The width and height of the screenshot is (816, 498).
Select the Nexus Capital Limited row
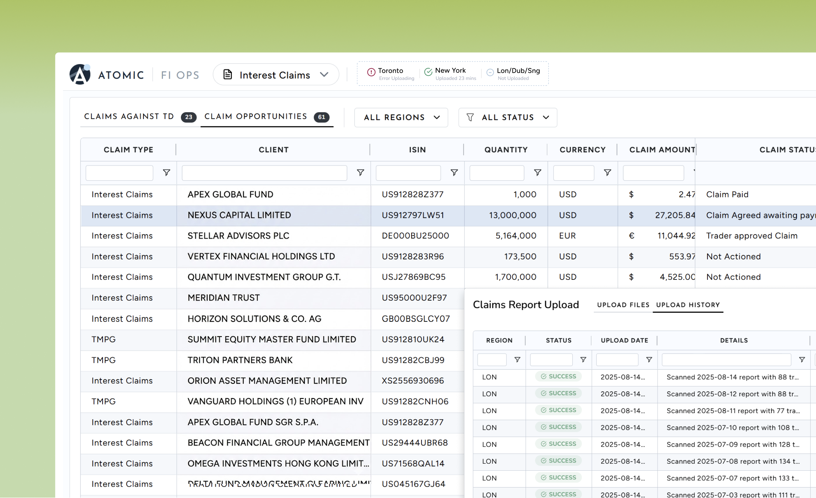[x=239, y=215]
